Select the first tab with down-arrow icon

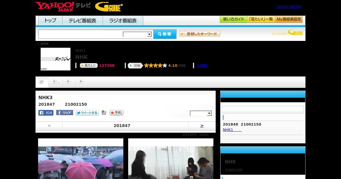(x=41, y=82)
